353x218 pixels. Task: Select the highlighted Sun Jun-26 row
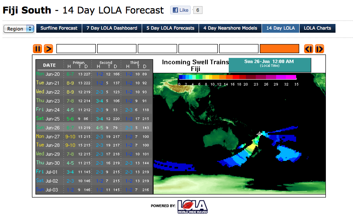click(x=94, y=127)
